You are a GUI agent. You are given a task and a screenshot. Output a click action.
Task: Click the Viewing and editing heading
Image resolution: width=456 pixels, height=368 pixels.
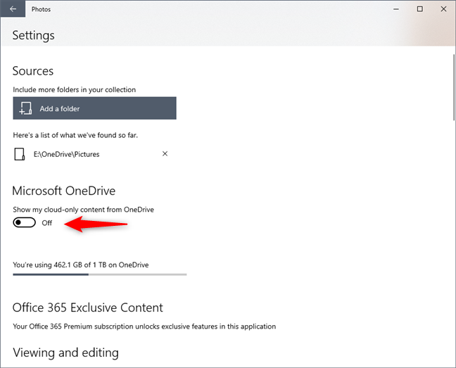pyautogui.click(x=65, y=353)
